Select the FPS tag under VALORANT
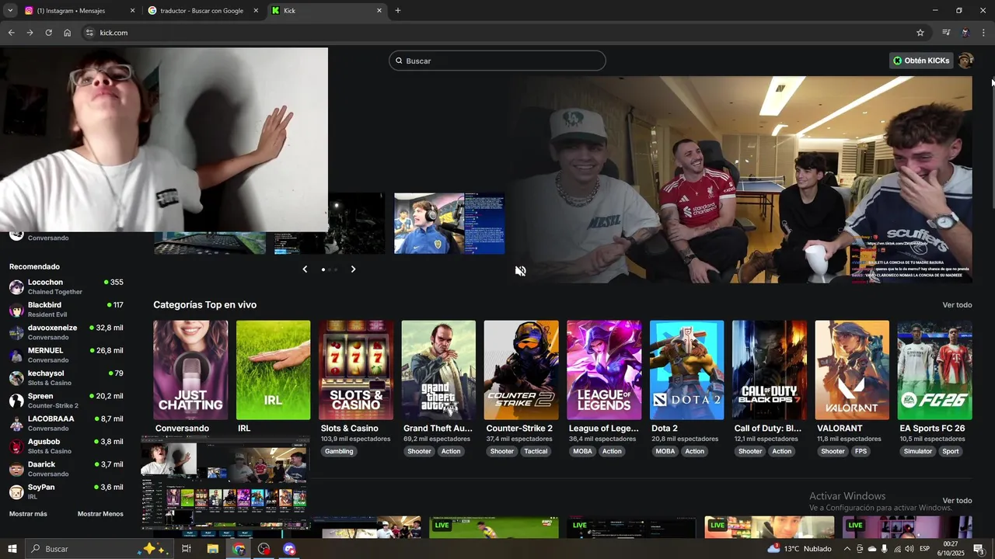995x559 pixels. click(x=861, y=451)
